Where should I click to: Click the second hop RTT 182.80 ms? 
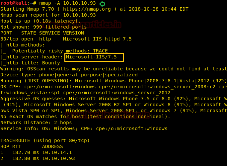pyautogui.click(x=25, y=159)
